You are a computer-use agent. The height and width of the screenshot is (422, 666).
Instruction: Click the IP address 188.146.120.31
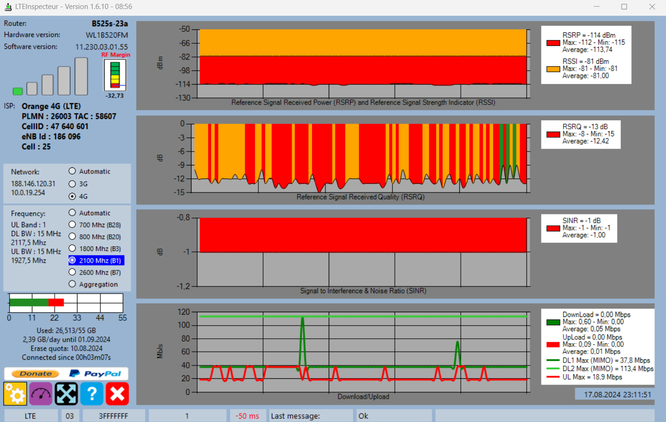(x=33, y=183)
